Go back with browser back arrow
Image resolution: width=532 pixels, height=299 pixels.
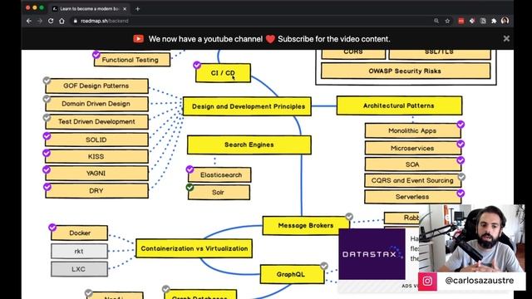tap(29, 21)
